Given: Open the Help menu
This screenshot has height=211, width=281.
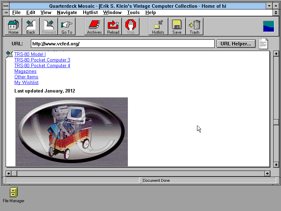Looking at the screenshot, I should point(151,13).
